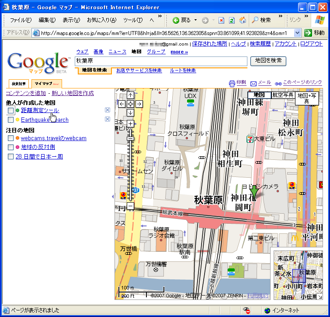Click the green Go (移動) arrow
Viewport: 330px width, 317px height.
point(308,33)
